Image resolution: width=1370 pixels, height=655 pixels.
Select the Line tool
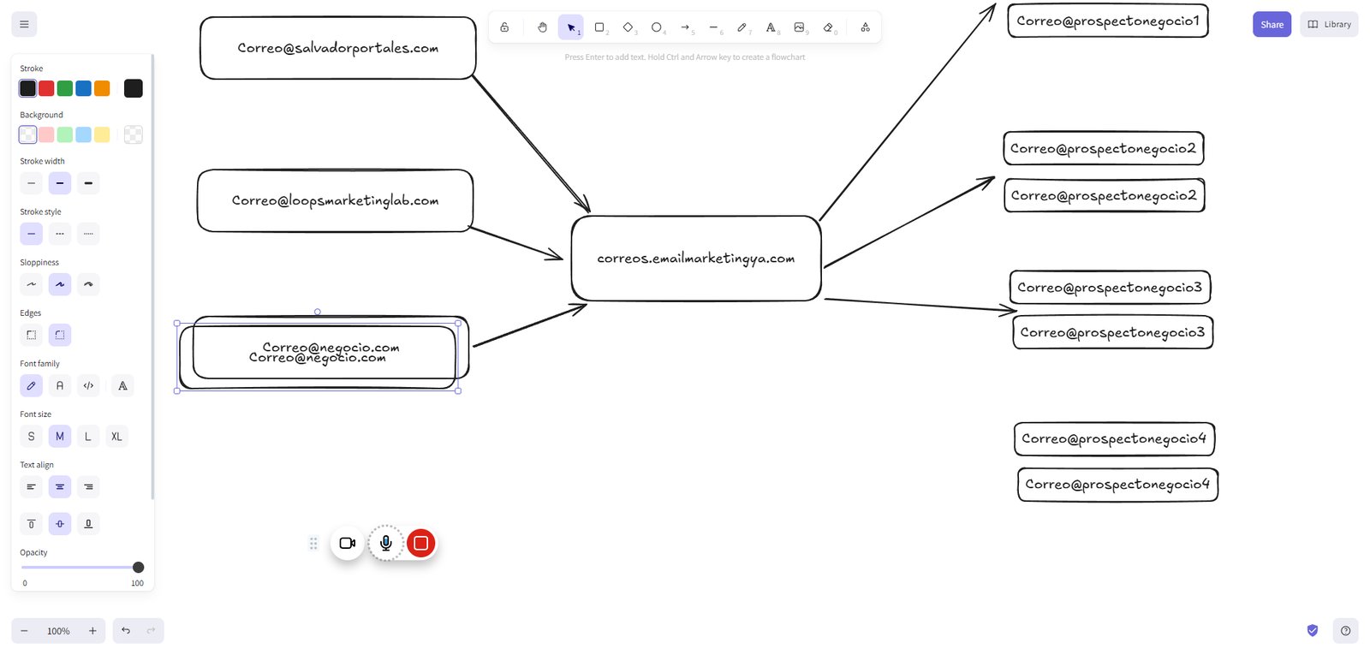pyautogui.click(x=713, y=27)
